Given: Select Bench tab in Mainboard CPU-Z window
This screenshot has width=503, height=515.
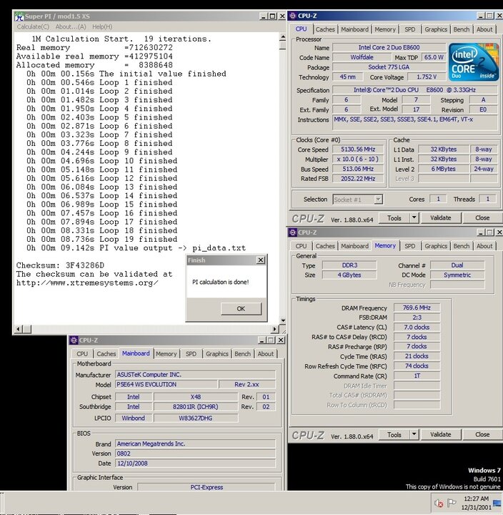Looking at the screenshot, I should [x=242, y=354].
